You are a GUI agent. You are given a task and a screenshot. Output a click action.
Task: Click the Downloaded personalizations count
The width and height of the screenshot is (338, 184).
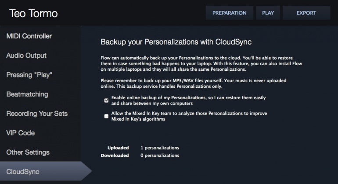(x=160, y=155)
